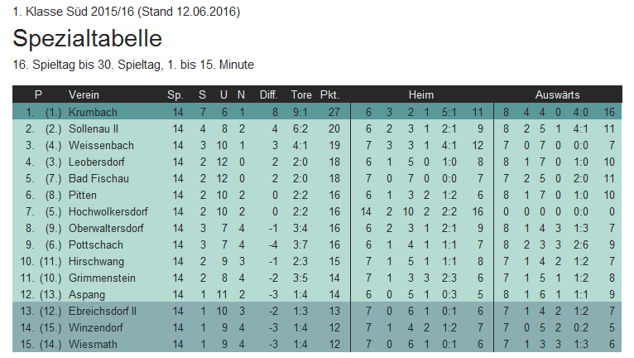Open the Bad Fischau team entry
634x358 pixels.
pos(98,178)
